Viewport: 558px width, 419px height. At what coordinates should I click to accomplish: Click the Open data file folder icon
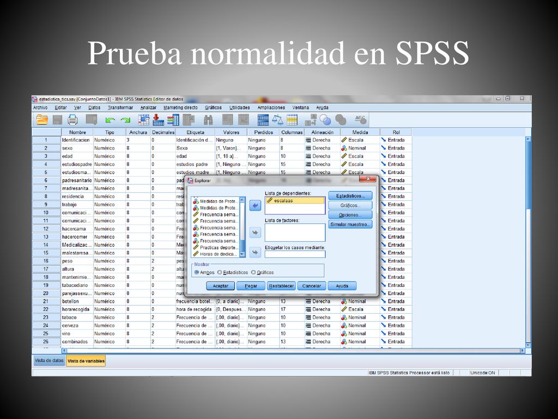42,119
